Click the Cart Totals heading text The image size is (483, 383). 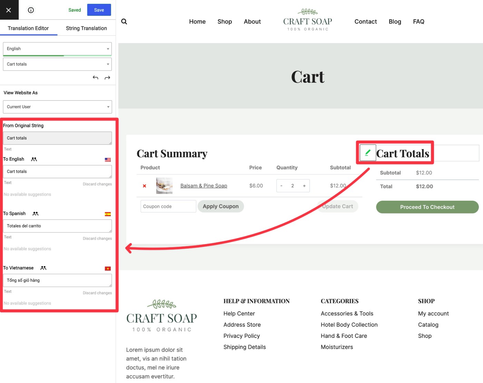pyautogui.click(x=403, y=153)
